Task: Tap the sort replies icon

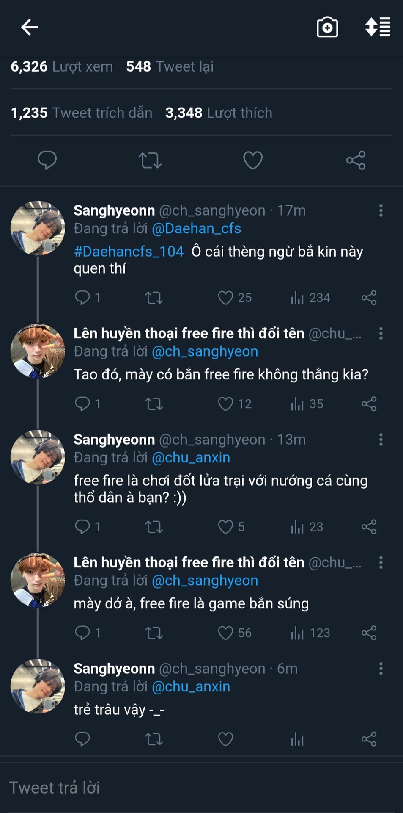Action: click(x=378, y=28)
